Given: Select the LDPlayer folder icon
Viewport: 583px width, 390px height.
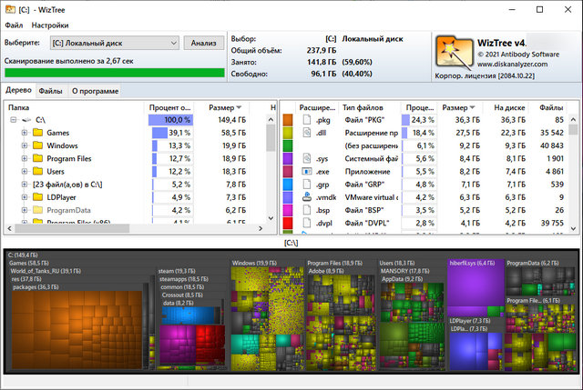Looking at the screenshot, I should [x=37, y=196].
